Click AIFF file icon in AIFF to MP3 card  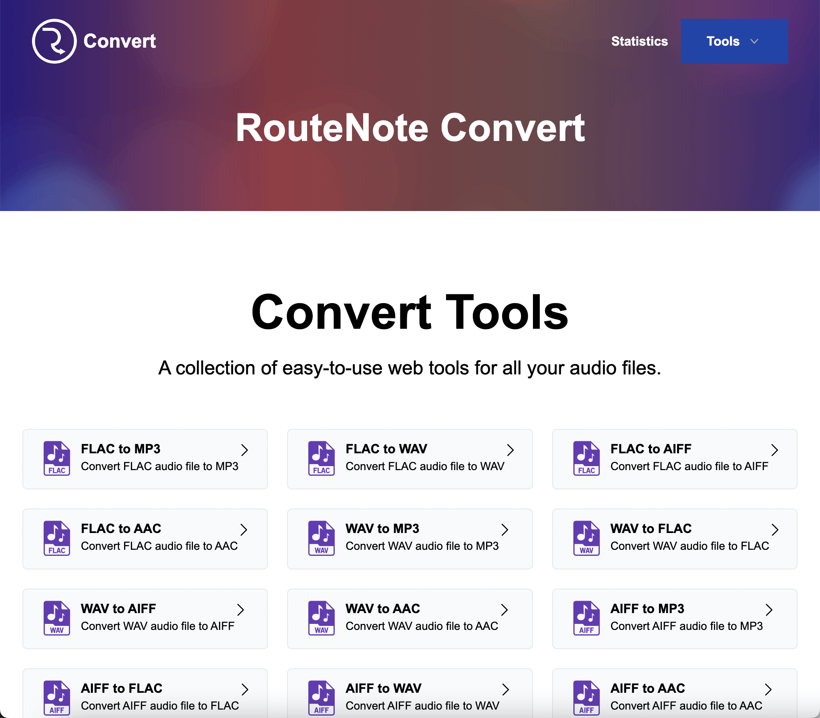586,618
